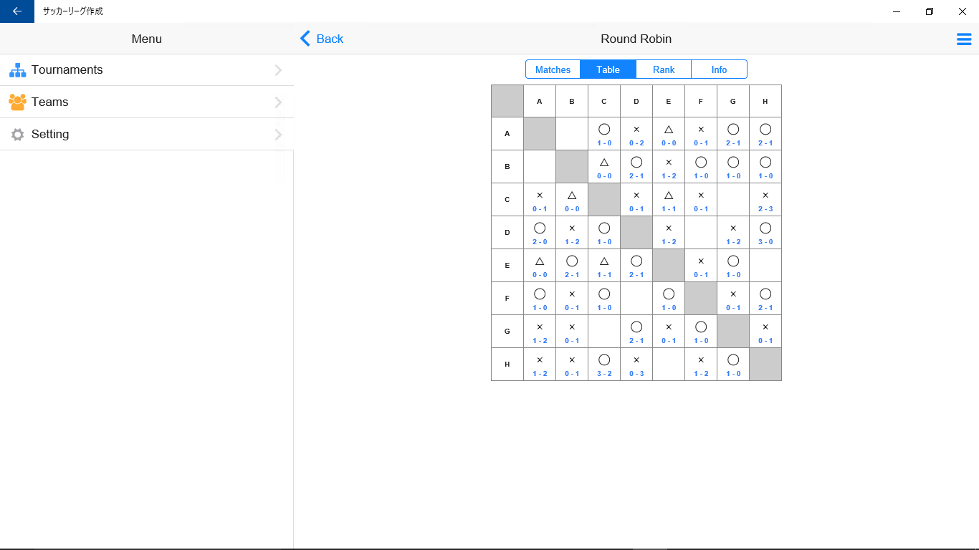
Task: Restore the window using the title bar button
Action: tap(930, 11)
